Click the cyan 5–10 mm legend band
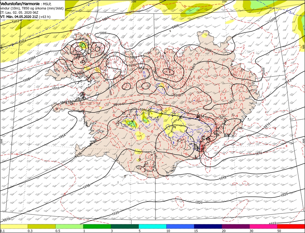 [152, 226]
